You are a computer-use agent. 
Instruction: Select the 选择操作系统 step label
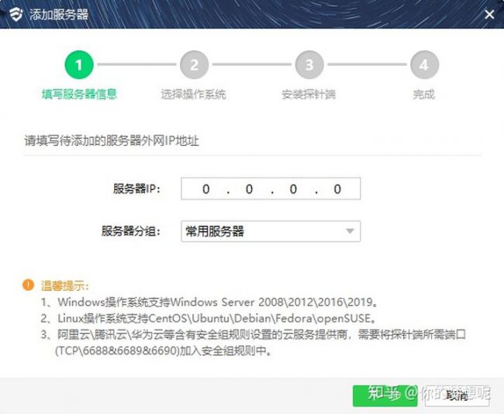[x=194, y=94]
